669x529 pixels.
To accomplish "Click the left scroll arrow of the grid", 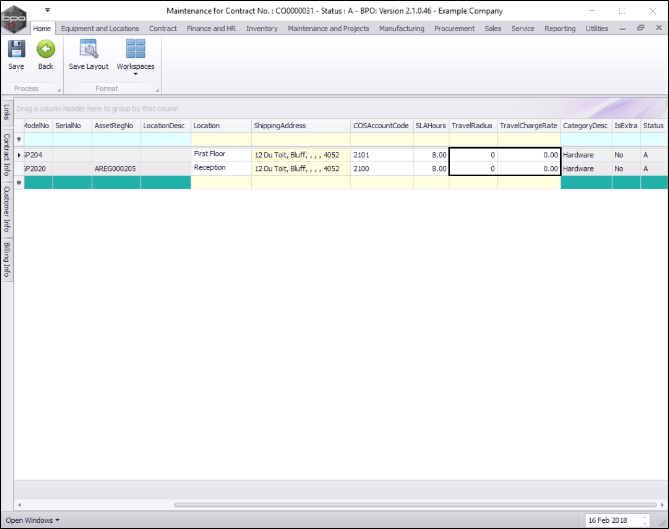I will tap(19, 505).
